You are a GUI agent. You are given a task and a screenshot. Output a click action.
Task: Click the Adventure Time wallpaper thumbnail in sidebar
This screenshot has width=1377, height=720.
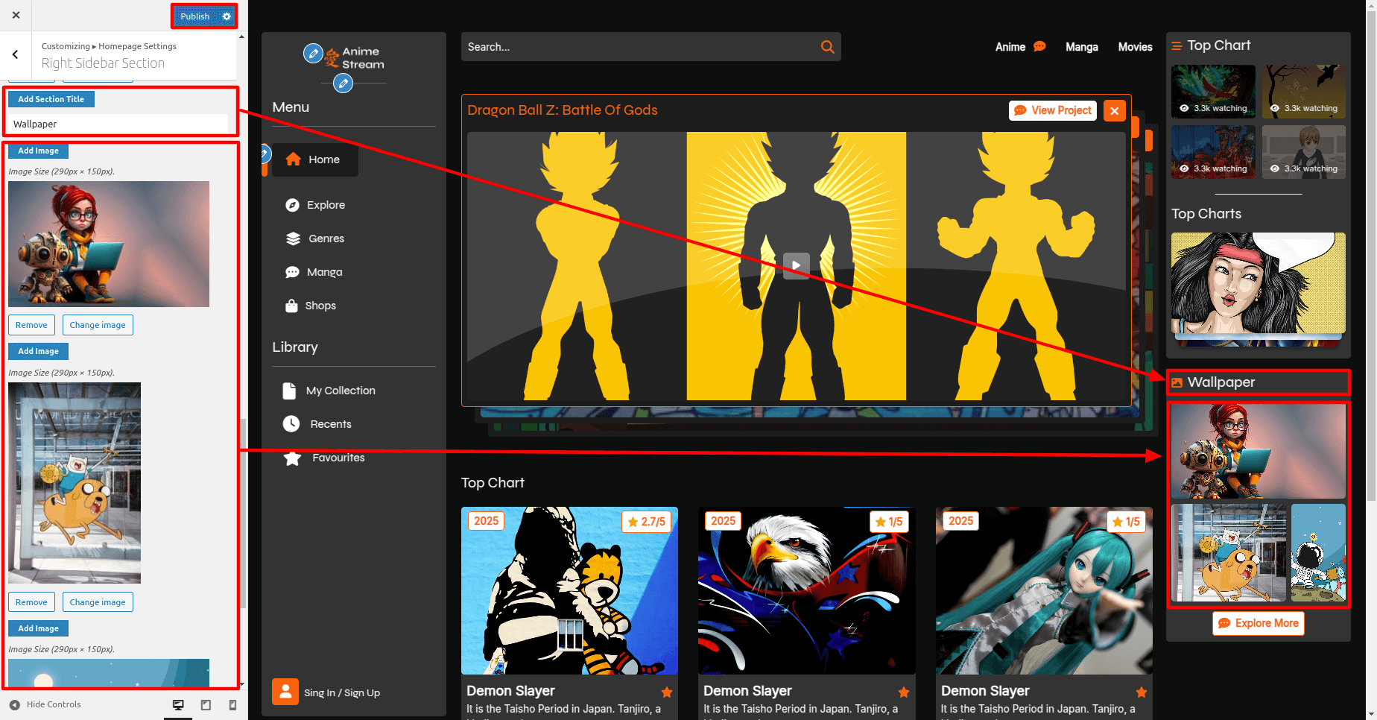pyautogui.click(x=1228, y=552)
